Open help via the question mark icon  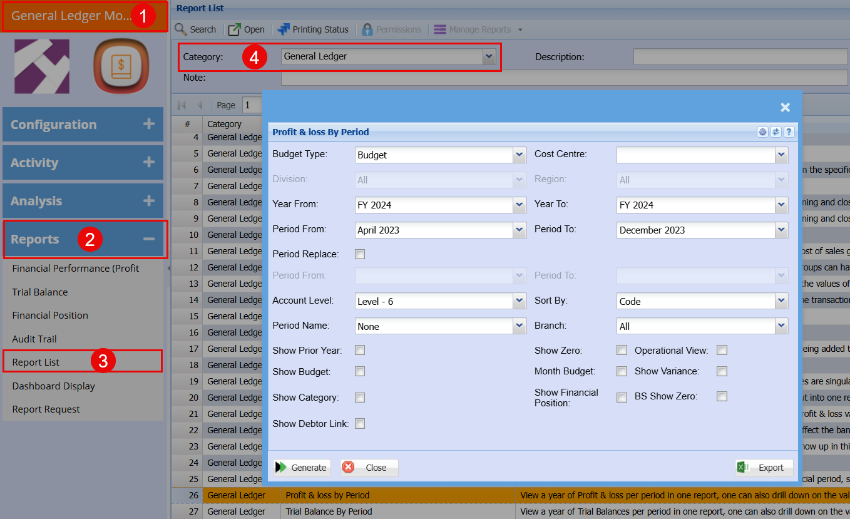tap(789, 131)
